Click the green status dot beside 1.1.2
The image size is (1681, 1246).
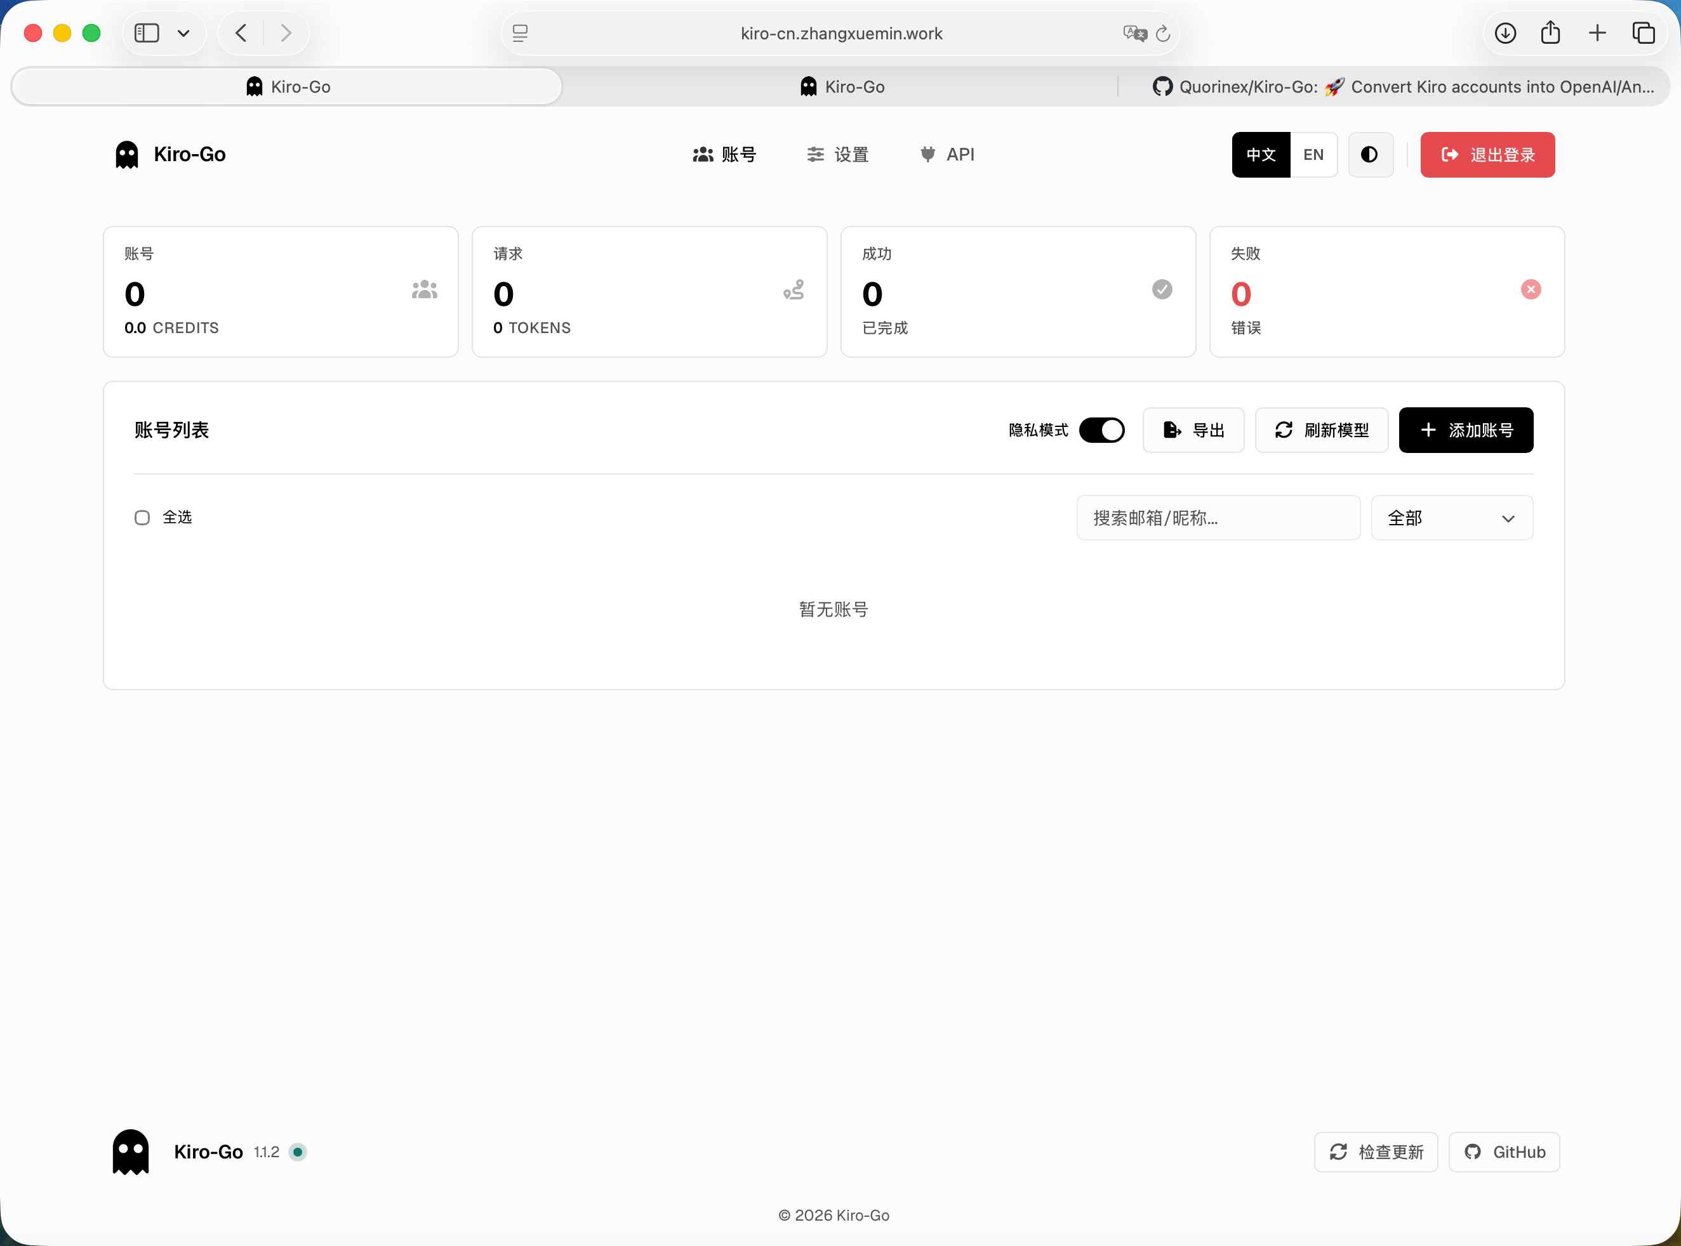pos(297,1151)
